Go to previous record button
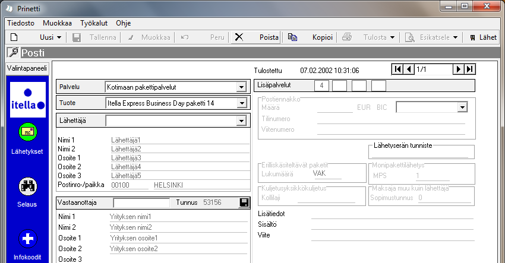The image size is (505, 263). pos(409,69)
